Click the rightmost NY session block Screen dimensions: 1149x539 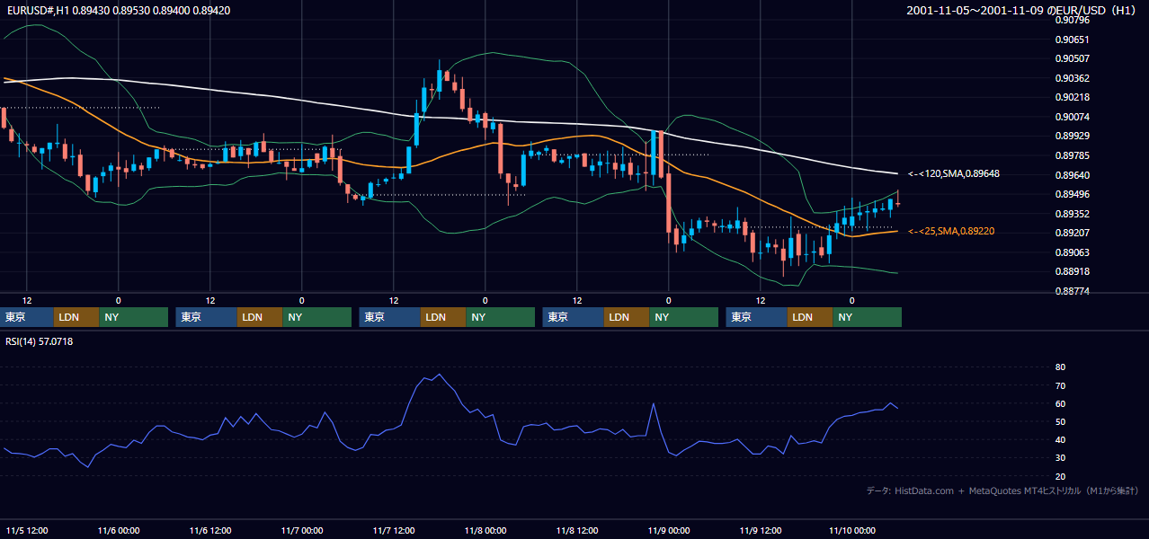[x=867, y=317]
